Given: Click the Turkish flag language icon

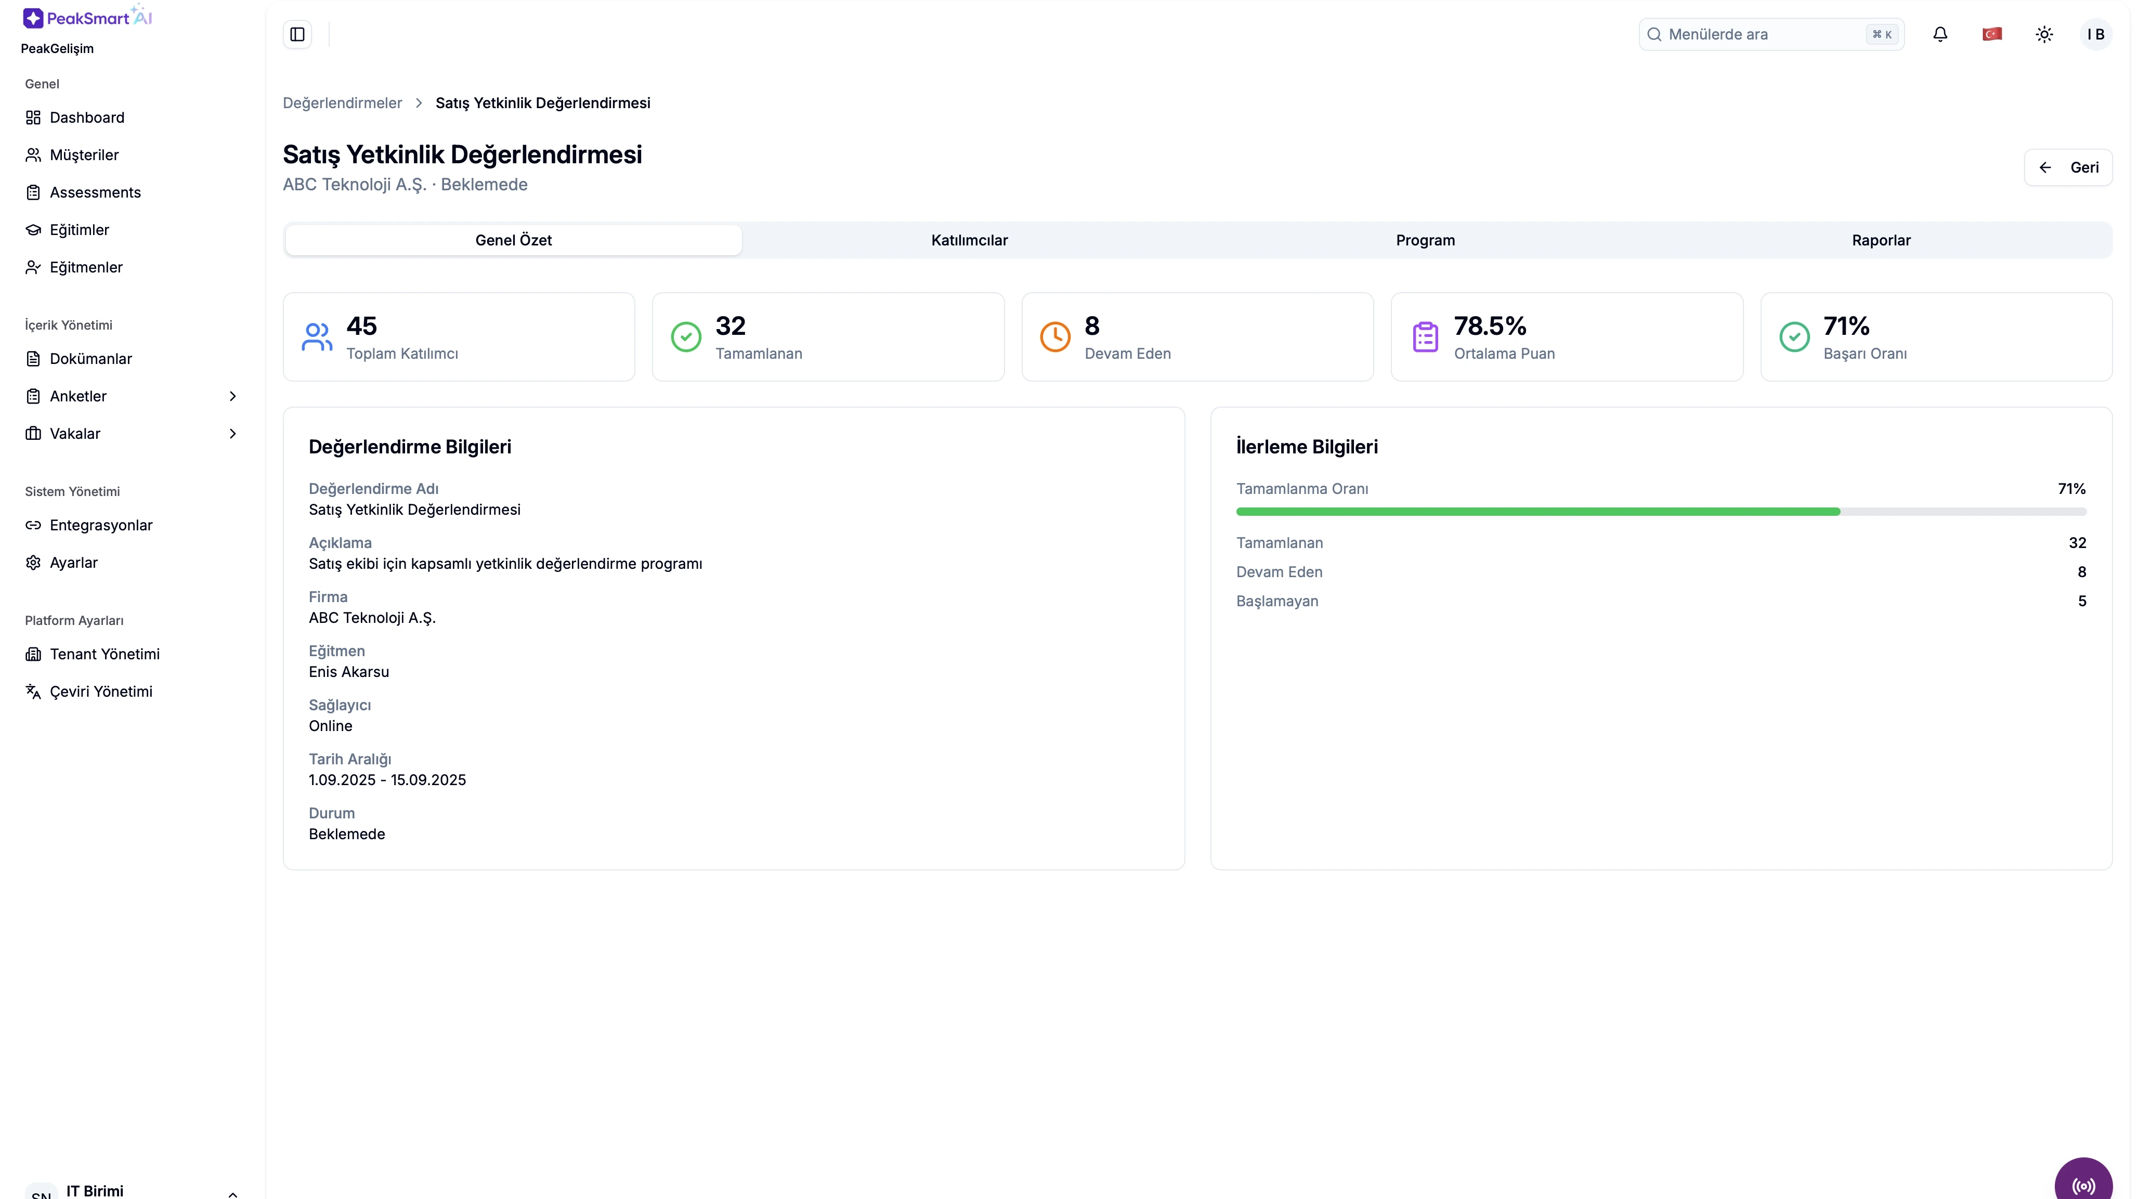Looking at the screenshot, I should point(1992,34).
